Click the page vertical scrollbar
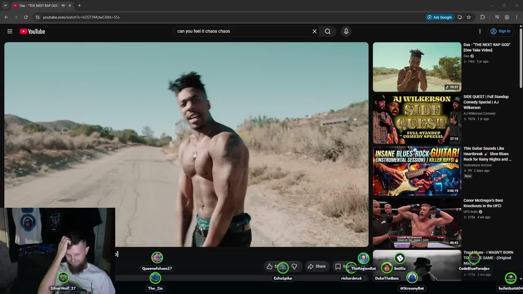 coord(521,57)
